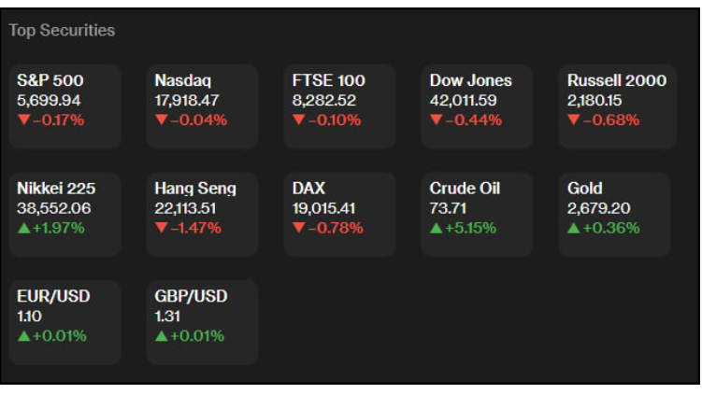Select the Crude Oil tile
Viewport: 702px width, 394px height.
(x=477, y=214)
